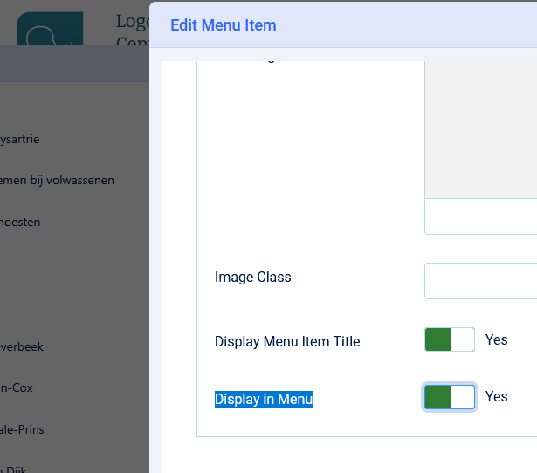Open the 'ysartrie' link in background list
This screenshot has height=473, width=537.
tap(20, 139)
